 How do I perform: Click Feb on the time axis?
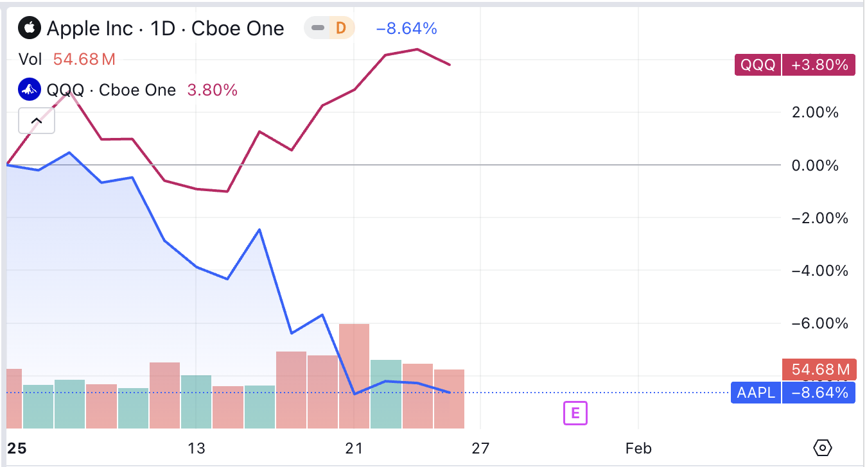pos(638,448)
